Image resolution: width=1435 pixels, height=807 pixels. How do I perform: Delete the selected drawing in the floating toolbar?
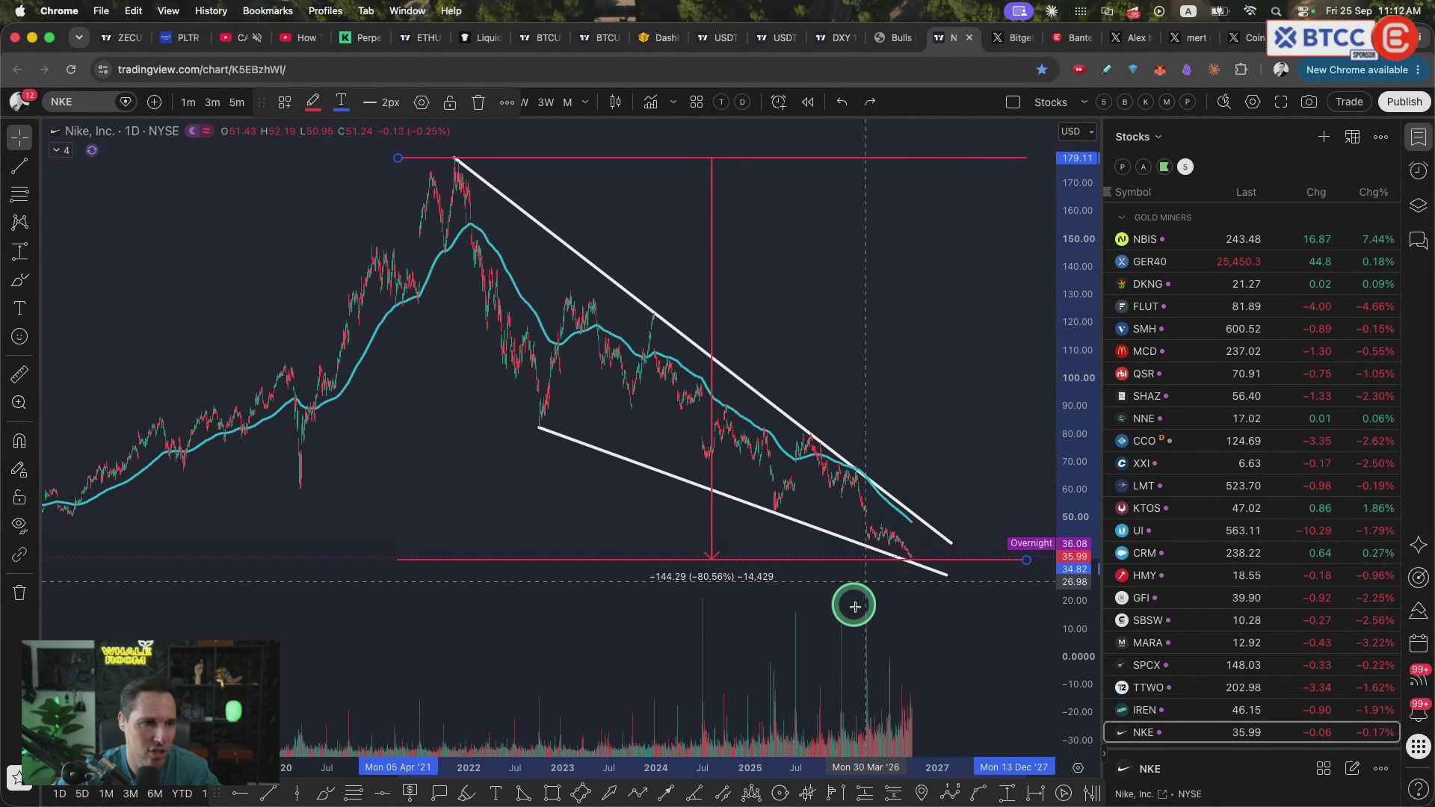(x=478, y=102)
